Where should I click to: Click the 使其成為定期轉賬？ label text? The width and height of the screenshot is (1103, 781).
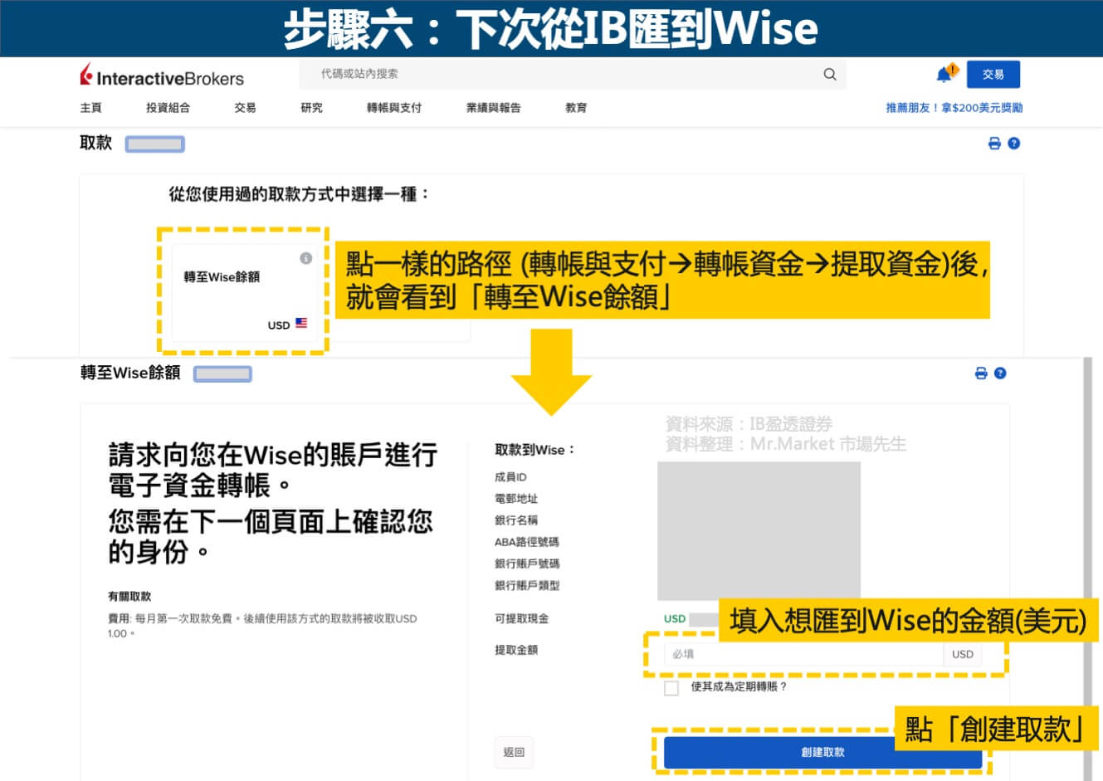[739, 687]
